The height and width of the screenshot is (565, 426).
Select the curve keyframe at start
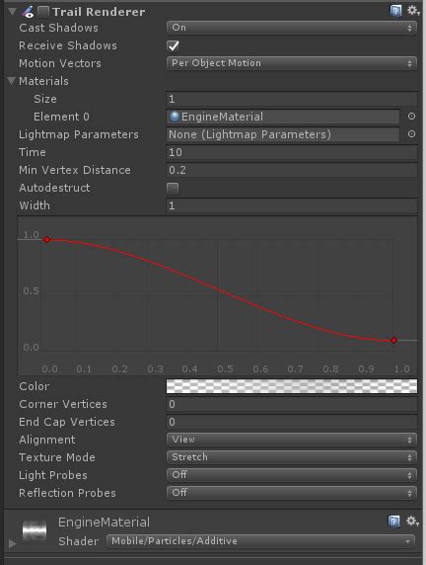46,240
